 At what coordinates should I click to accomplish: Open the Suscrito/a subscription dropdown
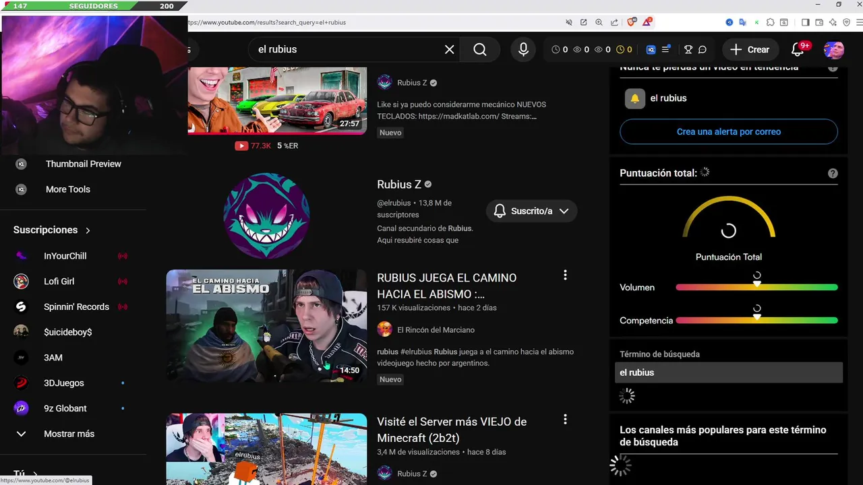(x=531, y=211)
